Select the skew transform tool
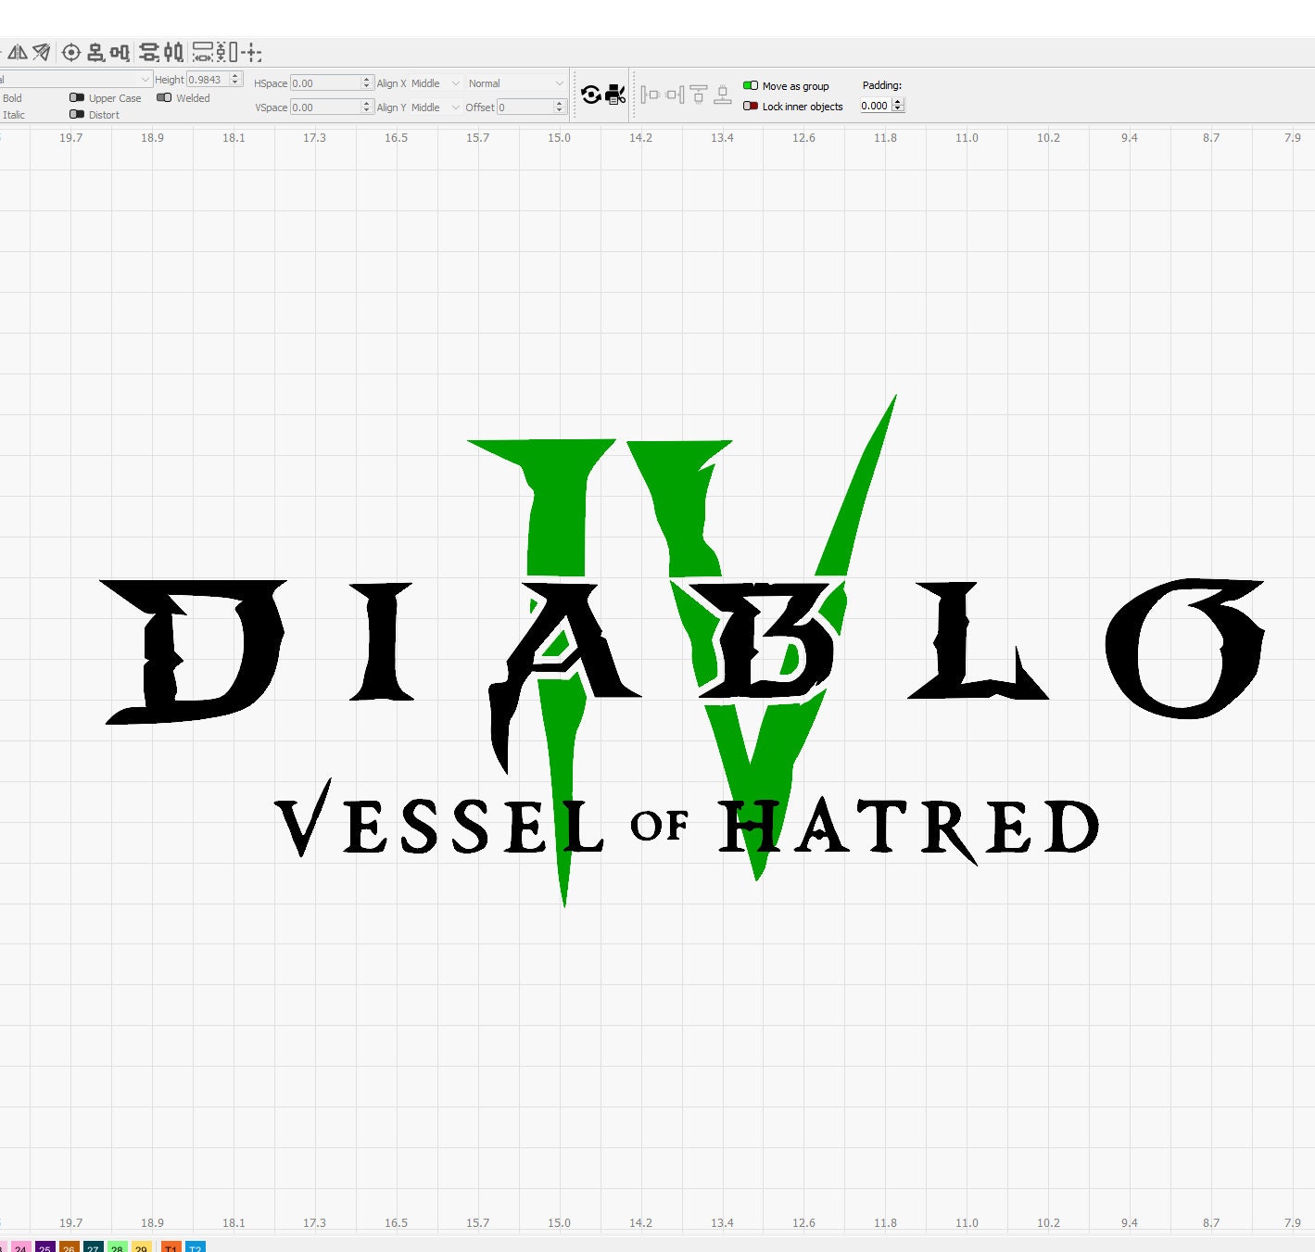This screenshot has height=1252, width=1315. pyautogui.click(x=40, y=53)
